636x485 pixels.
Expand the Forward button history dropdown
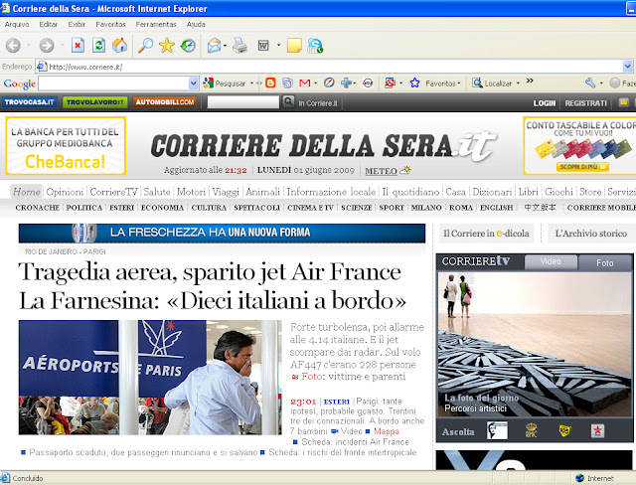pyautogui.click(x=62, y=45)
